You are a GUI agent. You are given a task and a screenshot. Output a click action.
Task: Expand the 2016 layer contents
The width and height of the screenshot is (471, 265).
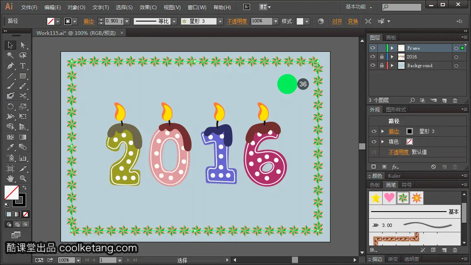pyautogui.click(x=392, y=57)
